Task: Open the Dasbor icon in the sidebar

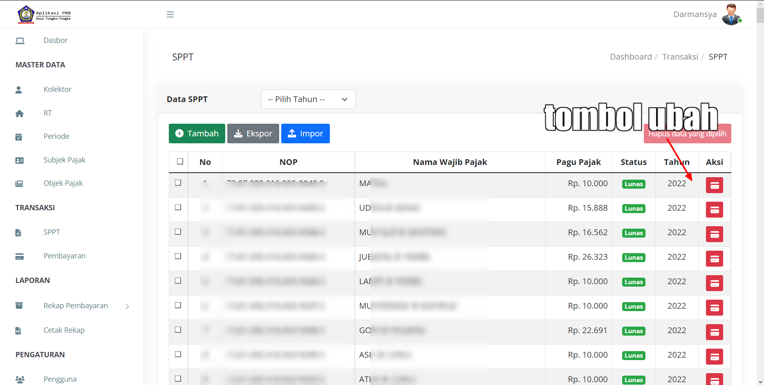Action: (20, 40)
